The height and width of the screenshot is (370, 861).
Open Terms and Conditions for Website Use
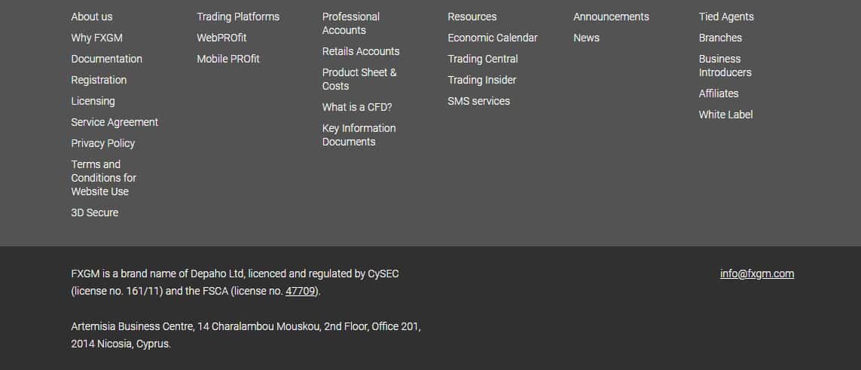pos(103,178)
